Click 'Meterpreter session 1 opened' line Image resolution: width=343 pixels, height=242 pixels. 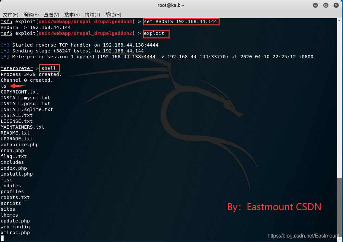157,57
